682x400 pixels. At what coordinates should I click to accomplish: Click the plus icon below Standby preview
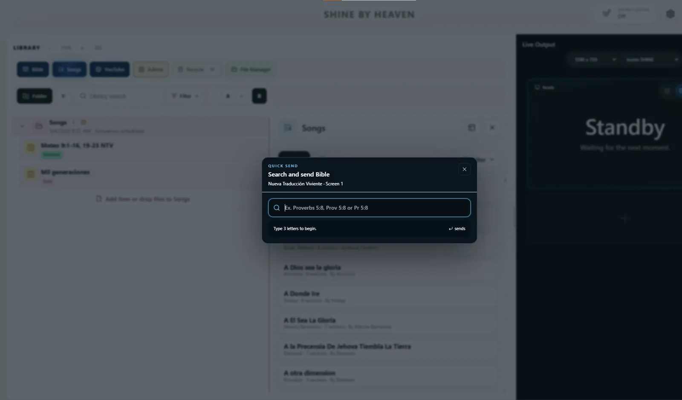[625, 218]
